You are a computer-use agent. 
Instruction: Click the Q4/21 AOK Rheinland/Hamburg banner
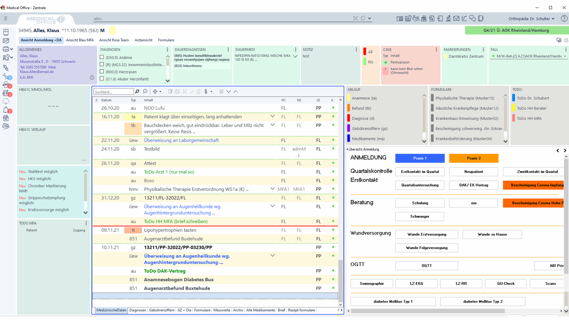pyautogui.click(x=516, y=30)
